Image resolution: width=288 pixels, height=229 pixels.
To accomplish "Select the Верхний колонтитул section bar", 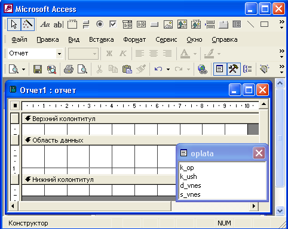I will pyautogui.click(x=140, y=119).
